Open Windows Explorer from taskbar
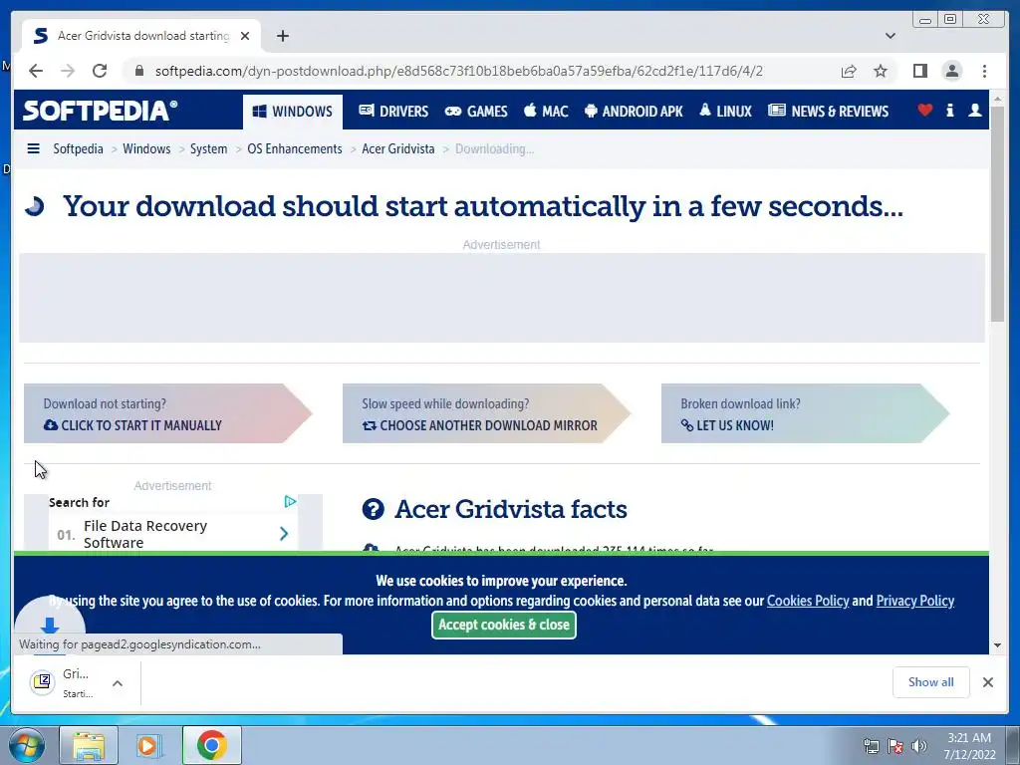 (x=89, y=745)
